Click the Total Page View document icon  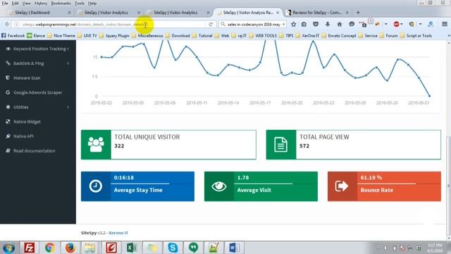click(x=281, y=145)
